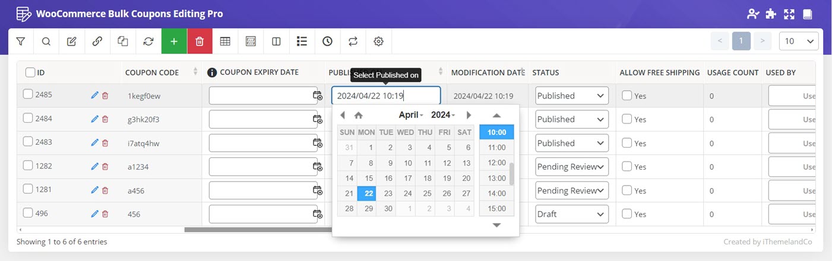This screenshot has height=261, width=832.
Task: Click the import/export arrows icon
Action: click(x=353, y=42)
